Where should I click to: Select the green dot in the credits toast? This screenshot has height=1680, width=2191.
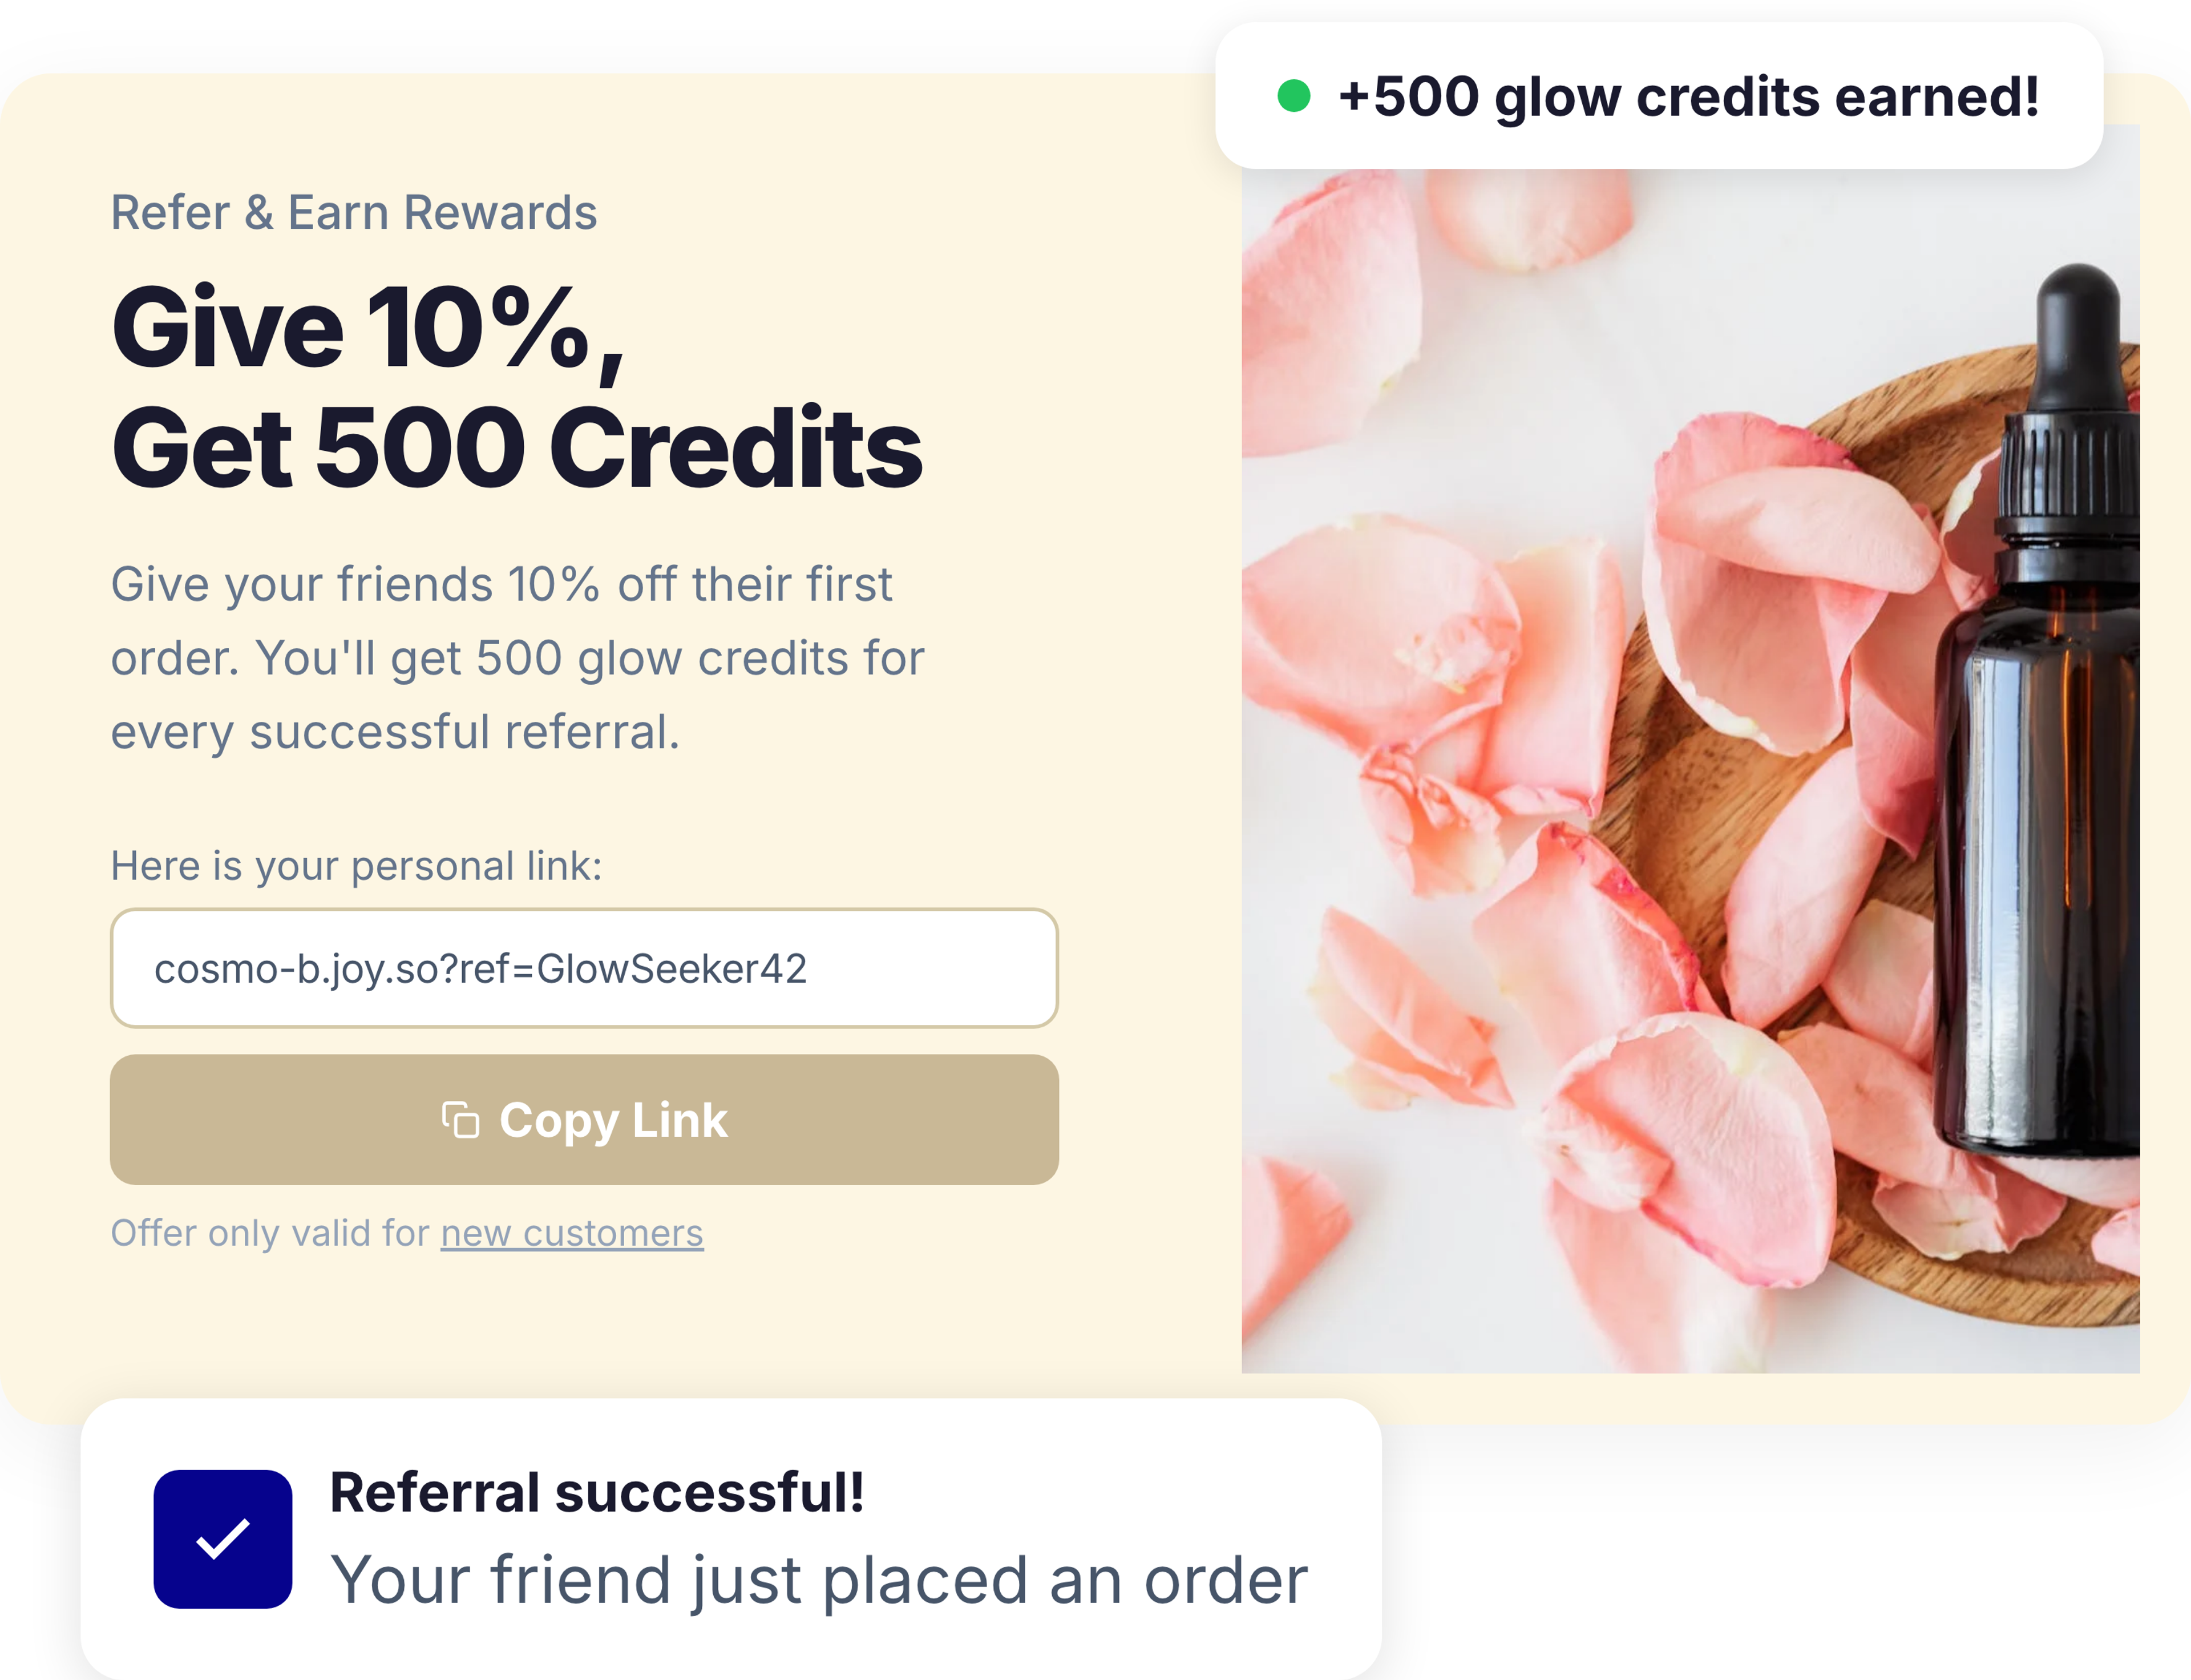click(1293, 96)
